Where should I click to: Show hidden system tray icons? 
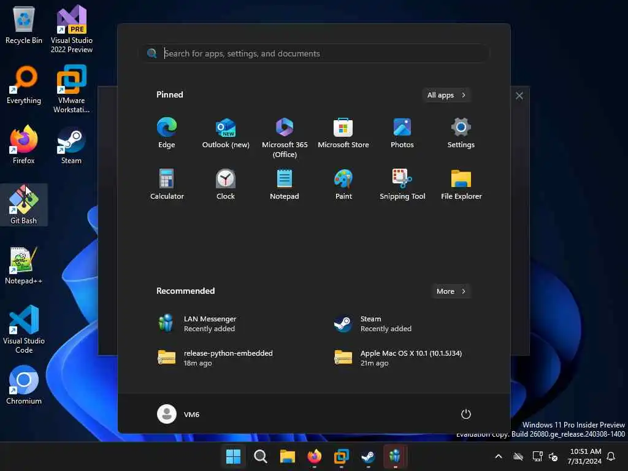pyautogui.click(x=499, y=456)
